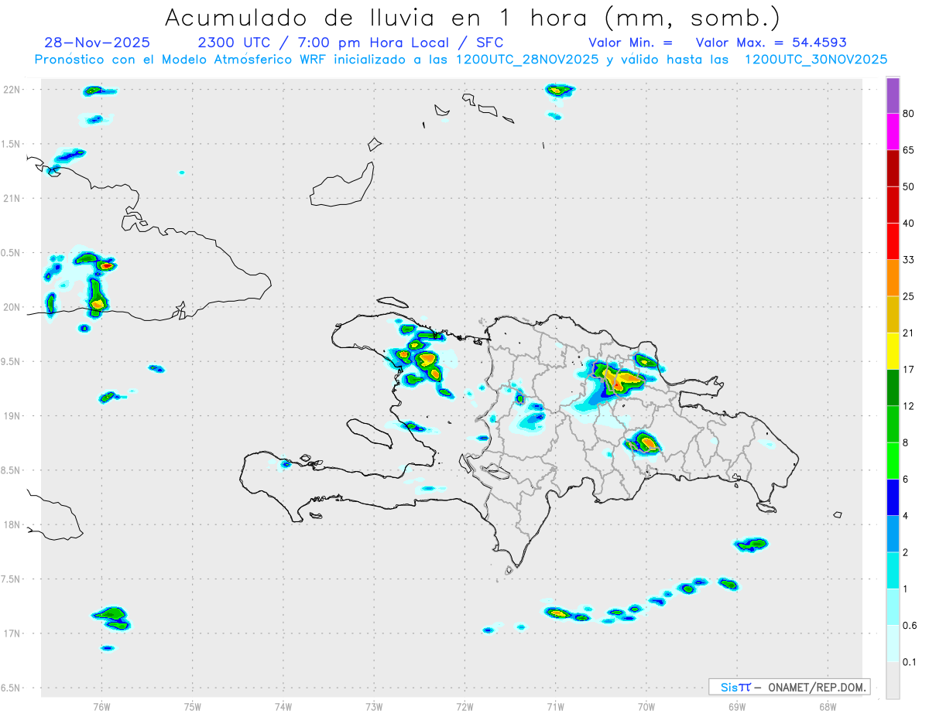The width and height of the screenshot is (929, 717).
Task: Click the '73W' longitude axis label
Action: click(x=374, y=706)
